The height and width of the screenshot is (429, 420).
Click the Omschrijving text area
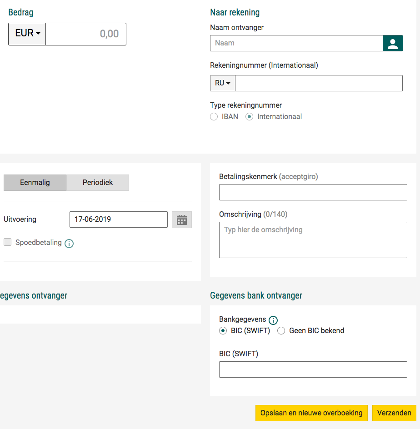point(313,240)
